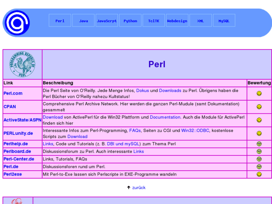This screenshot has width=272, height=204.
Task: Open the Win32::ODBC link
Action: 195,131
